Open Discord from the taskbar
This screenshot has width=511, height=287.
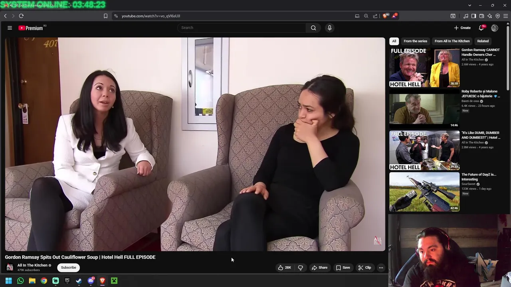point(91,281)
